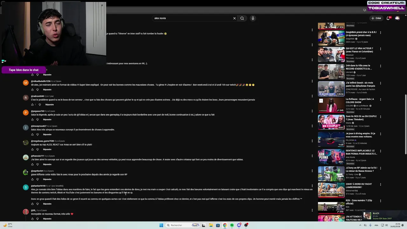This screenshot has width=407, height=229.
Task: Open options menu for @espritev3rt's comment
Action: coord(312,171)
